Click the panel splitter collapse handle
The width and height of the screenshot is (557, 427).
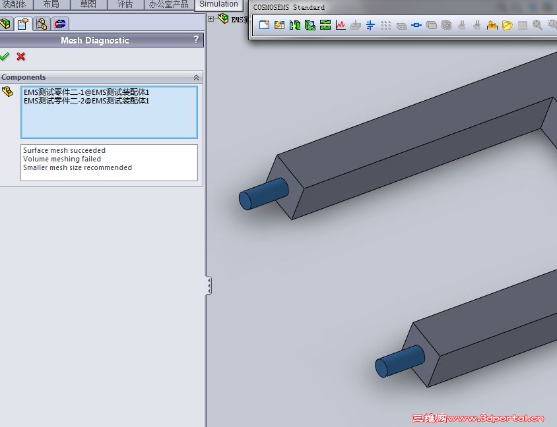pyautogui.click(x=209, y=286)
